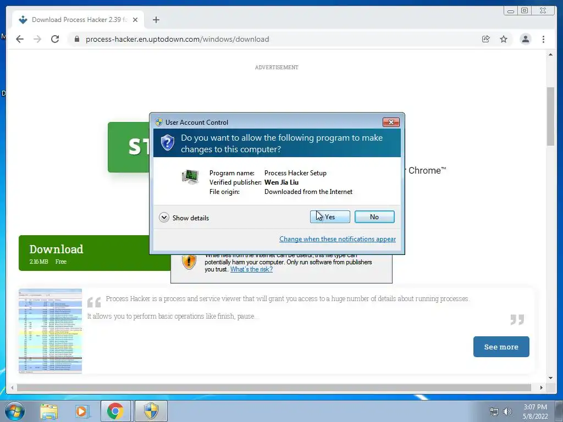Expand Show details chevron in UAC dialog
Image resolution: width=563 pixels, height=422 pixels.
pyautogui.click(x=164, y=218)
